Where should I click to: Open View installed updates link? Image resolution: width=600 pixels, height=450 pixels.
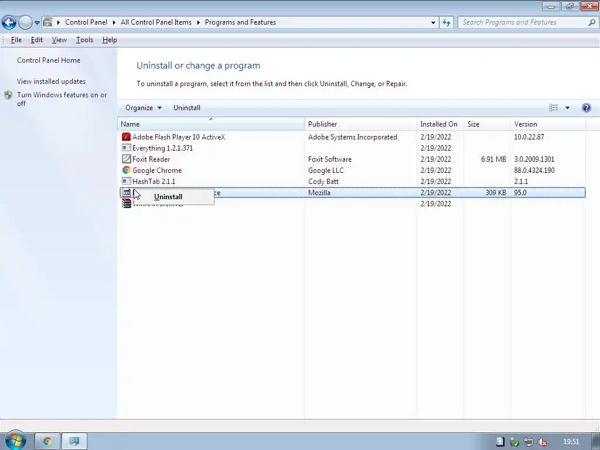tap(52, 81)
